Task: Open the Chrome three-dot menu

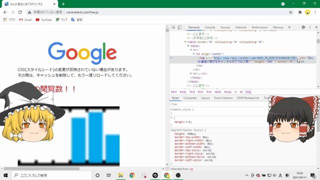Action: point(315,12)
